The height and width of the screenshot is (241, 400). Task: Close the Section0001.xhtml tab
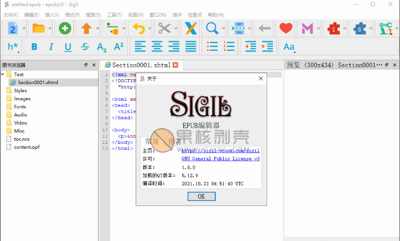coord(175,65)
